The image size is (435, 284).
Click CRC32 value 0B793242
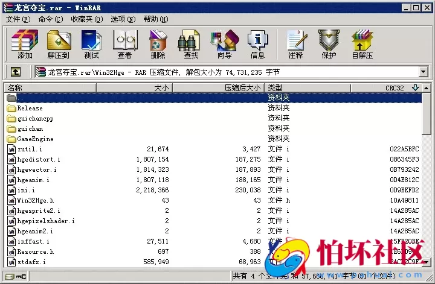404,169
